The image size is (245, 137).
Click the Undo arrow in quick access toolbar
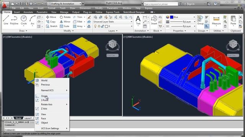tap(36, 4)
